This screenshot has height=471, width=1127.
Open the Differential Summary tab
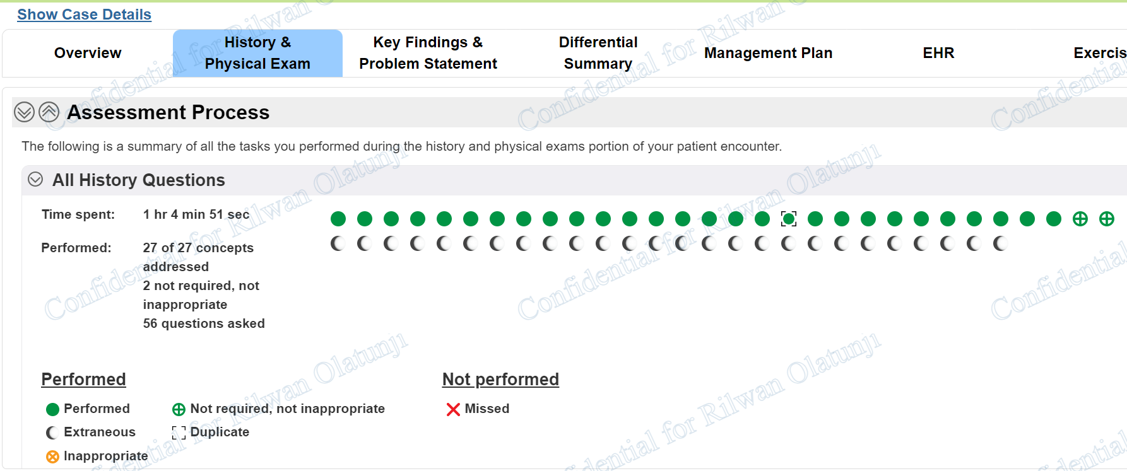click(x=598, y=53)
